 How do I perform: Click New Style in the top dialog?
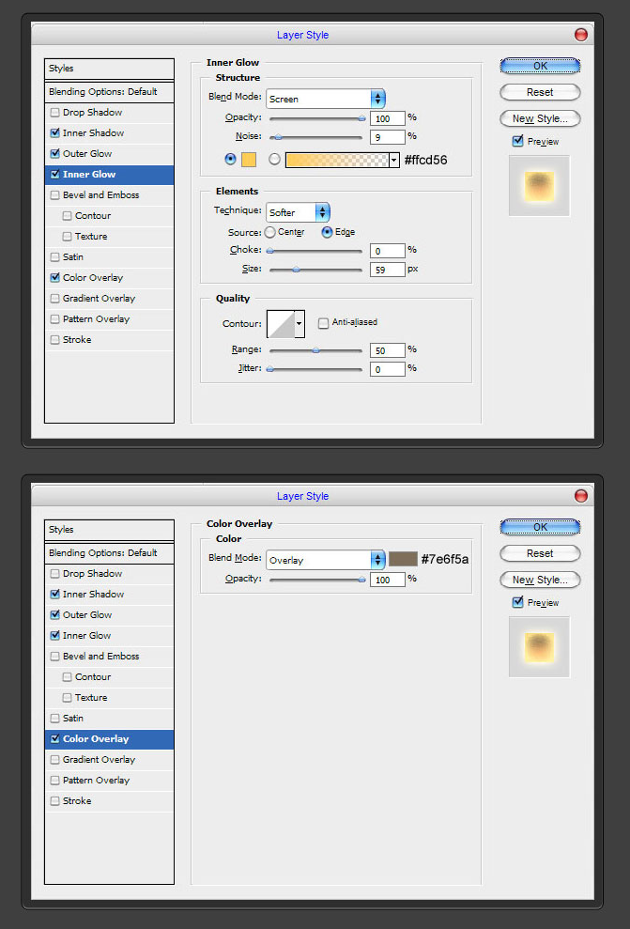(x=540, y=118)
